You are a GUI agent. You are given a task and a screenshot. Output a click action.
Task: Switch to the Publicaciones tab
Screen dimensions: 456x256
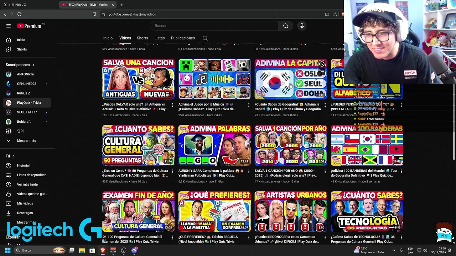(183, 38)
